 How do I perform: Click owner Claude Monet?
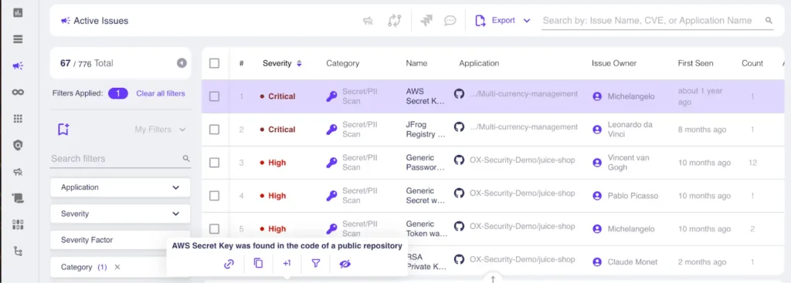[633, 262]
